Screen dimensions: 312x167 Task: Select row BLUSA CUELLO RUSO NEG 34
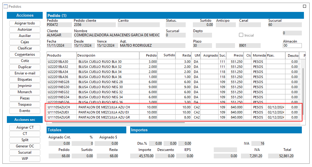173,97
